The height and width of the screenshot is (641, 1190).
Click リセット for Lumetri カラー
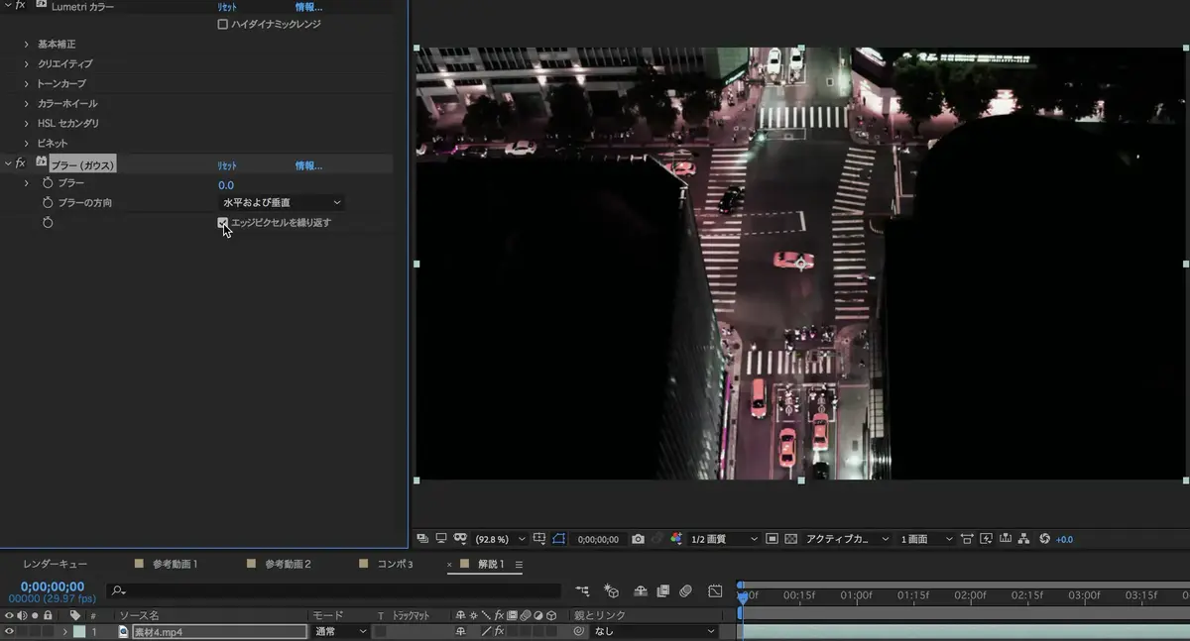tap(227, 7)
